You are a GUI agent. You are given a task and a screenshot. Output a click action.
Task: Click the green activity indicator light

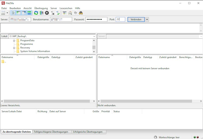click(195, 137)
